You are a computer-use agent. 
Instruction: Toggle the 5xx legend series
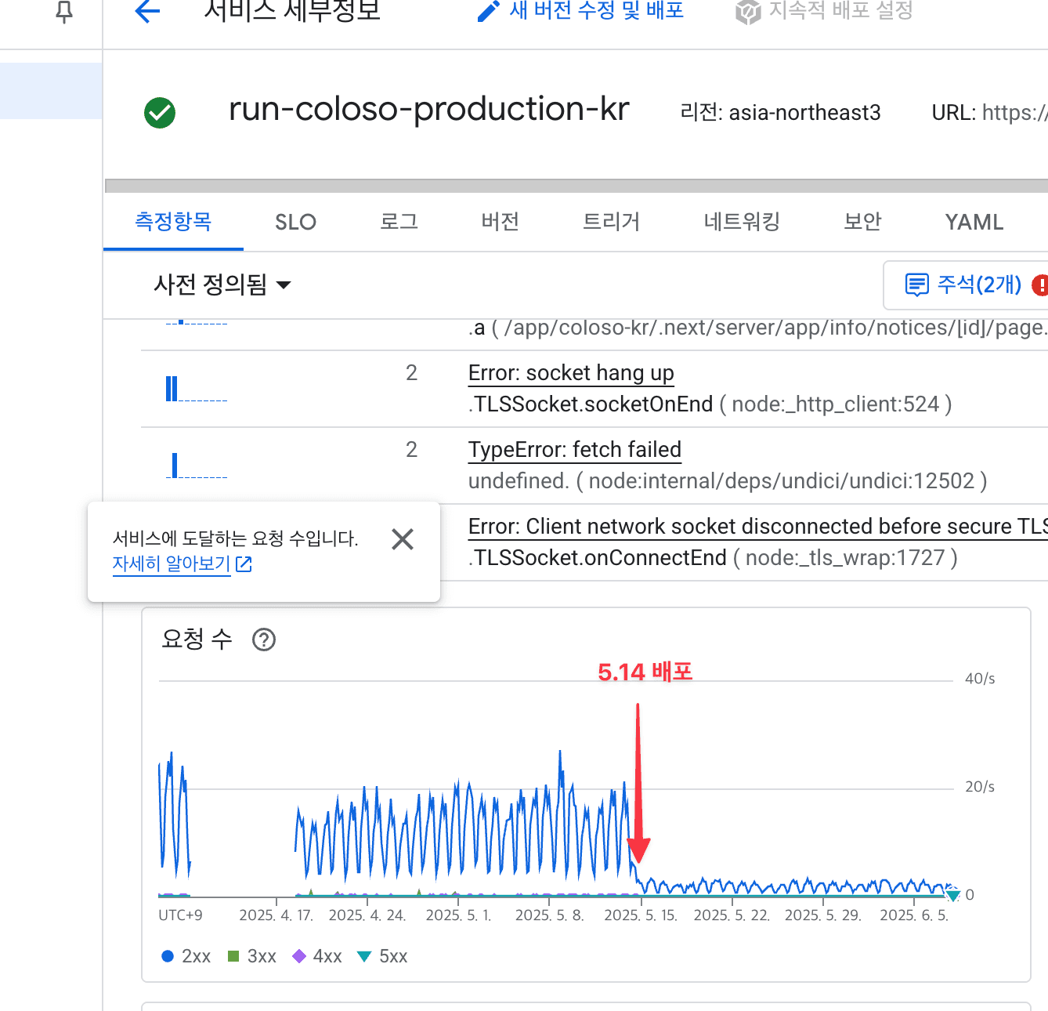point(383,956)
